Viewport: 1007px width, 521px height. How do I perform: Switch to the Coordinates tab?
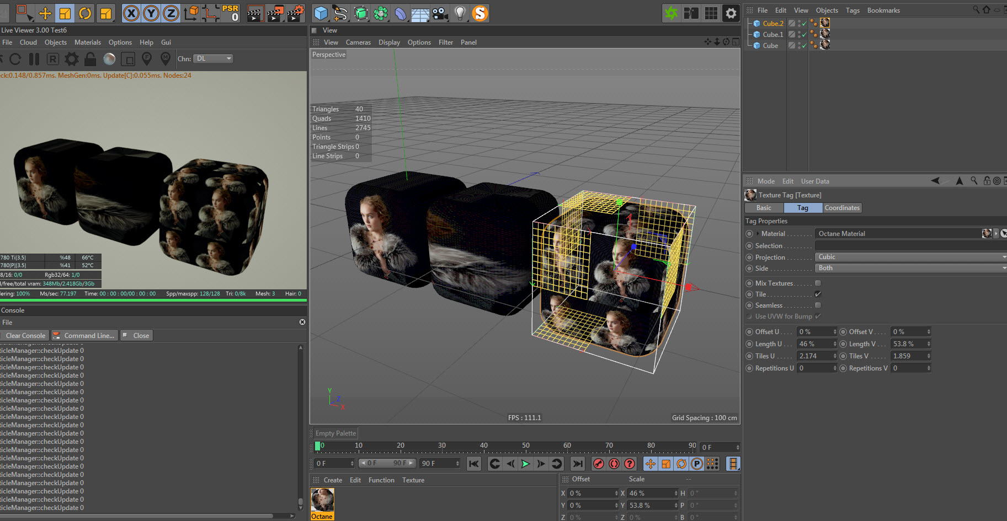(841, 208)
